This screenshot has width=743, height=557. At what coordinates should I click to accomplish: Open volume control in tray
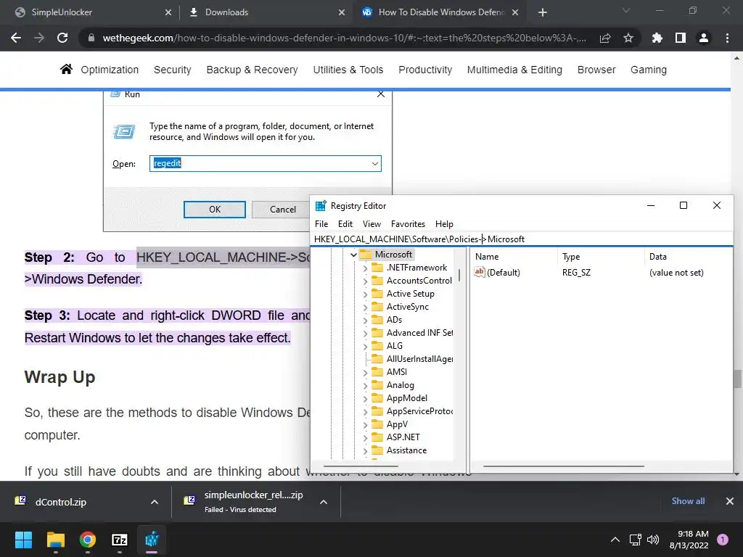click(x=653, y=540)
